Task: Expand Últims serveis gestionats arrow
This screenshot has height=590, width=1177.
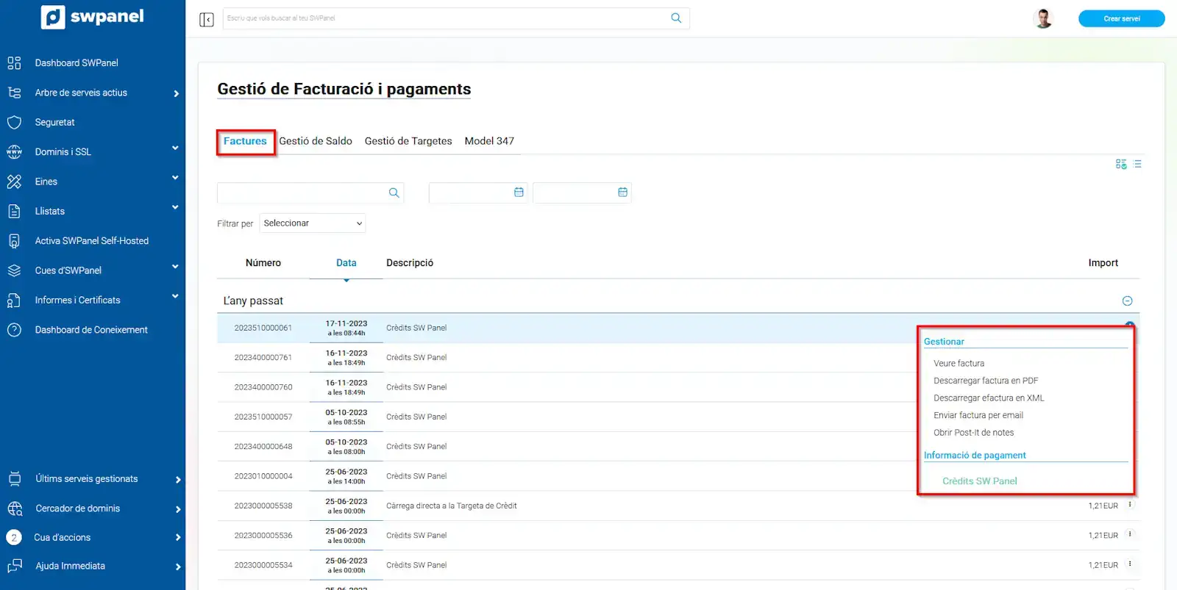Action: coord(178,480)
